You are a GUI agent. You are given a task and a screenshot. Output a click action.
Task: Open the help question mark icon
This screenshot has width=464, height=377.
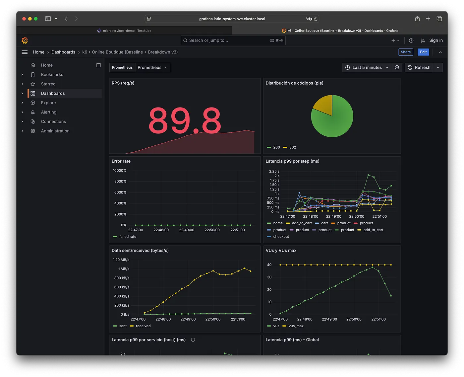[x=411, y=40]
